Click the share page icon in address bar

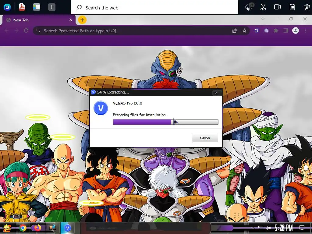click(235, 31)
